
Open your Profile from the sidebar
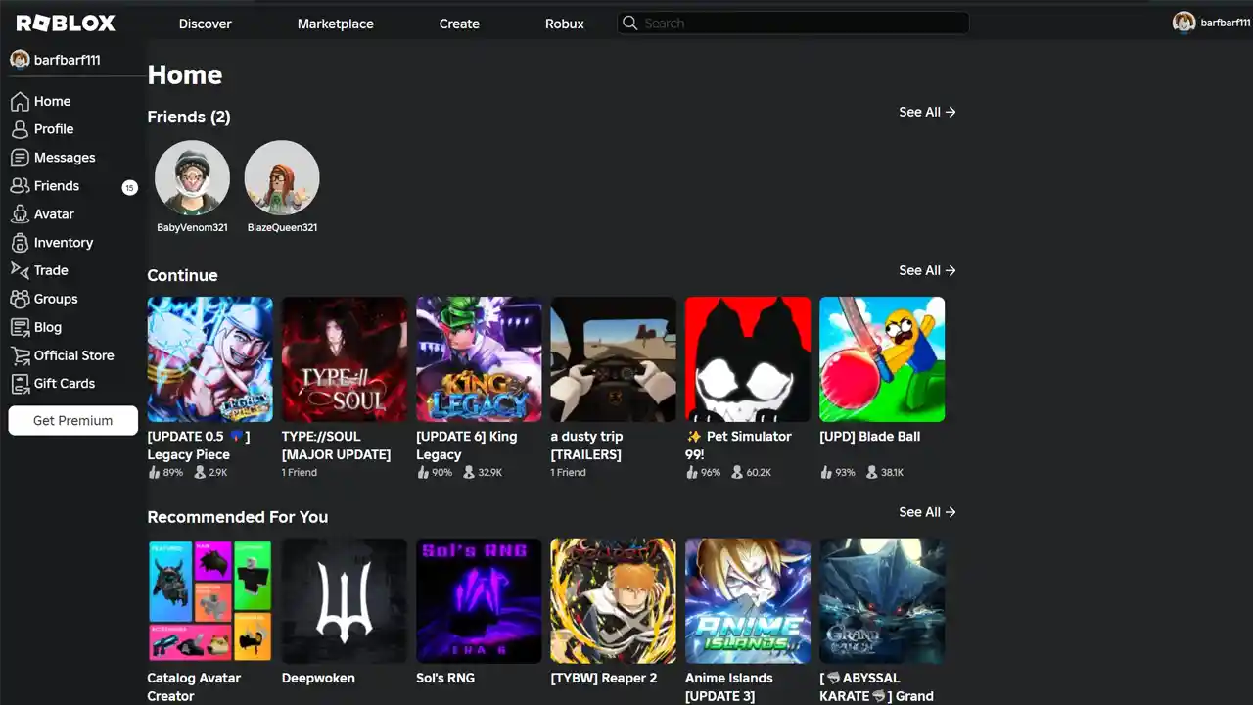[x=56, y=128]
